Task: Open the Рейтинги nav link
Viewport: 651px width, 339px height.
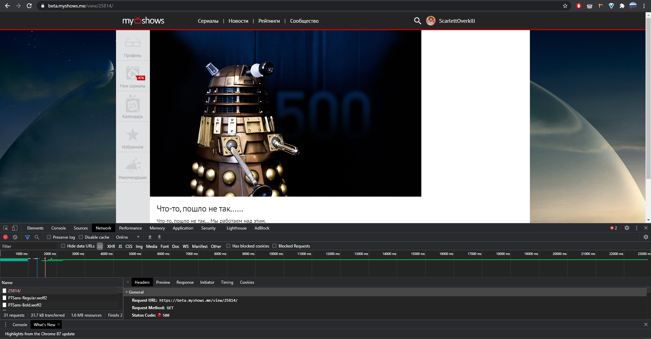Action: 269,21
